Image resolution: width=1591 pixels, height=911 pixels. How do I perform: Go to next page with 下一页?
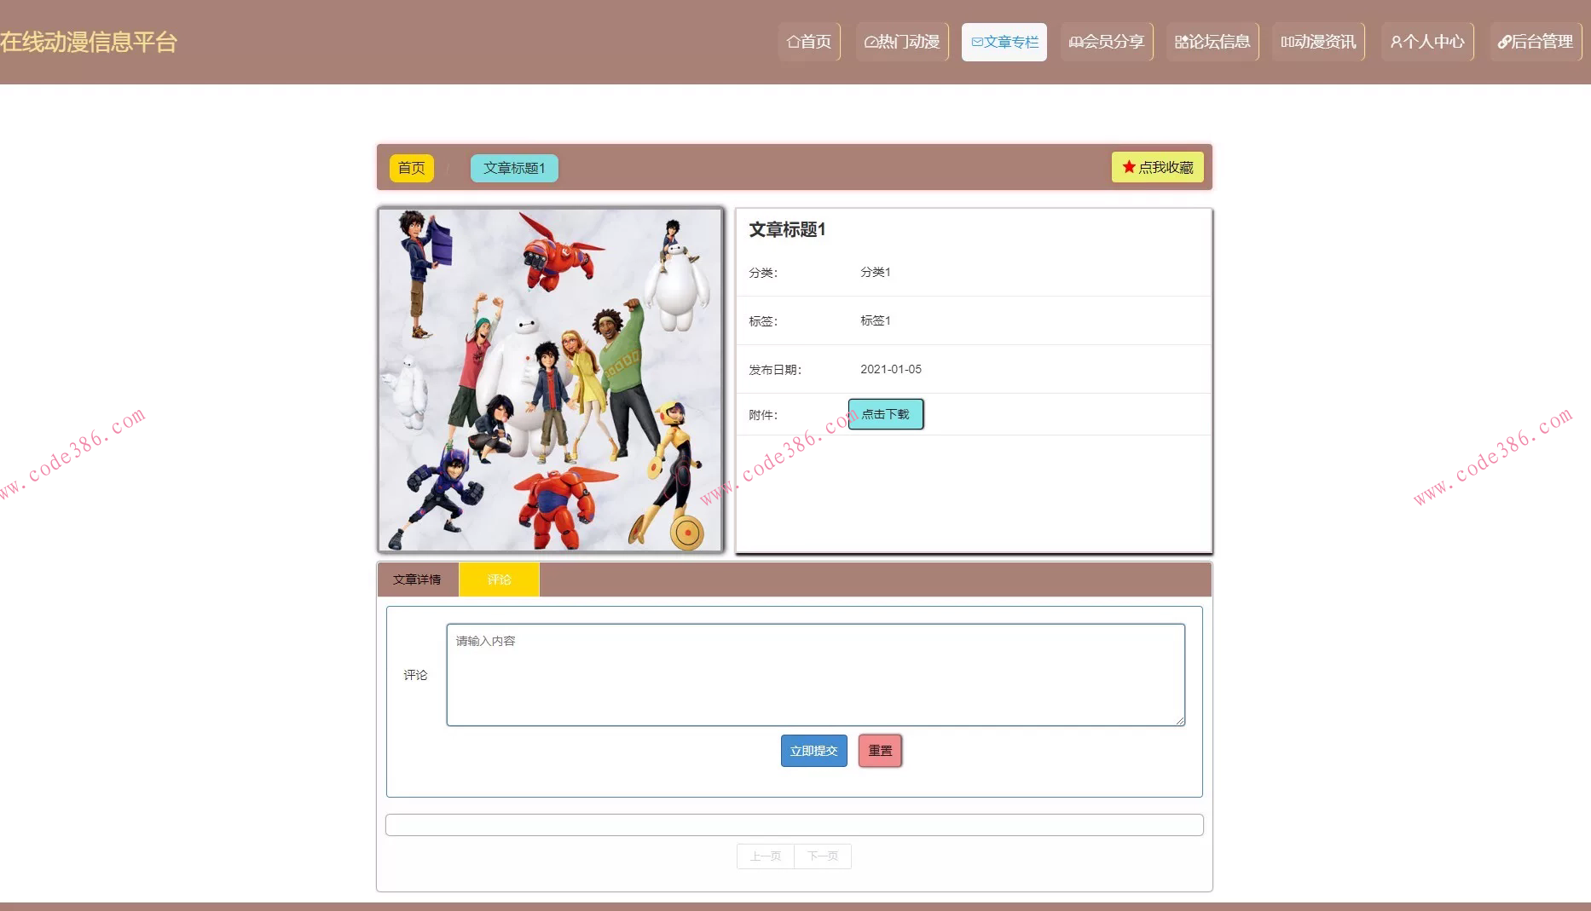822,856
